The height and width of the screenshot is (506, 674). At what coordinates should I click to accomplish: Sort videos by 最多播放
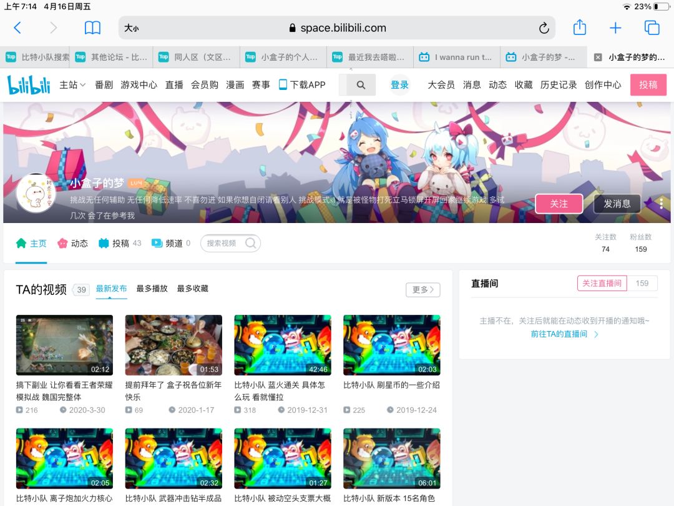152,288
